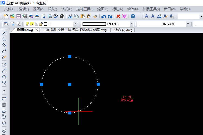The image size is (203, 135).
Task: Create a new drawing file
Action: [x=6, y=16]
